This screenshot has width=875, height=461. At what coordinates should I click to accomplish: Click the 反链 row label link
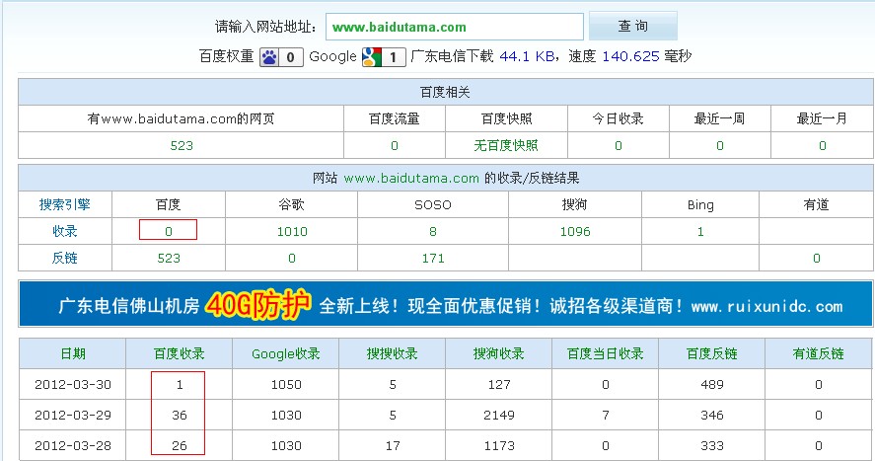(x=65, y=258)
